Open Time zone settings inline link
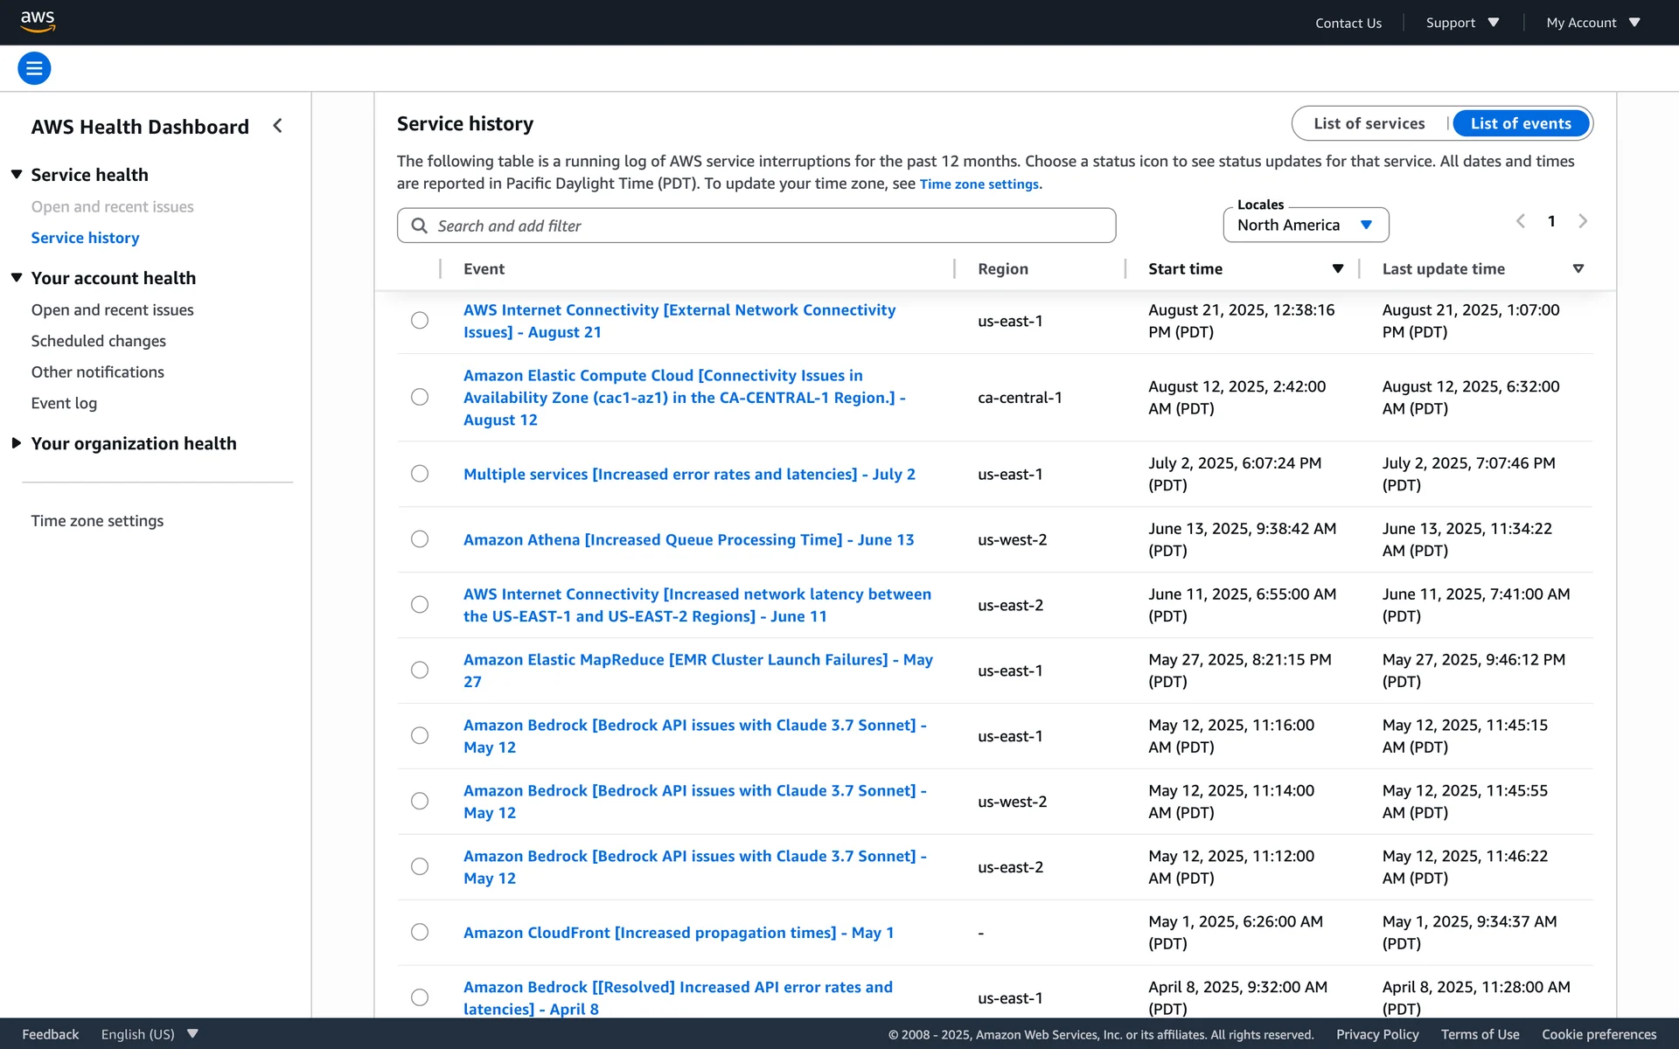This screenshot has height=1049, width=1679. [979, 184]
